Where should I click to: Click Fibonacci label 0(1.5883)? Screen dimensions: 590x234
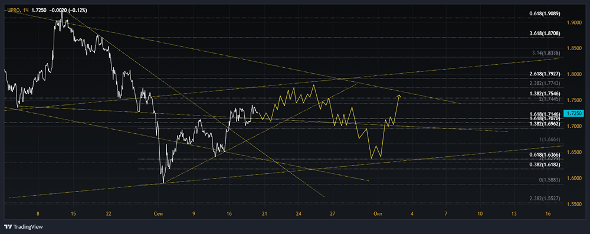pos(550,180)
